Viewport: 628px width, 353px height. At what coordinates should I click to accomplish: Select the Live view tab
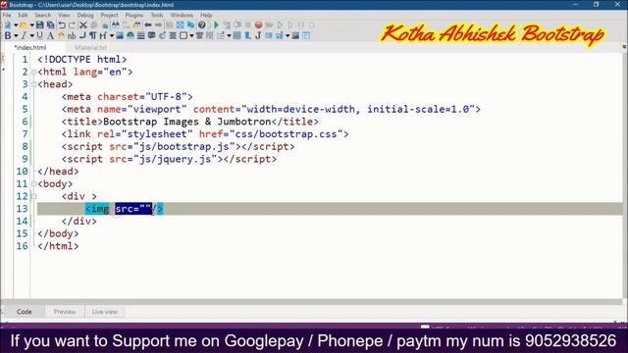pos(105,312)
